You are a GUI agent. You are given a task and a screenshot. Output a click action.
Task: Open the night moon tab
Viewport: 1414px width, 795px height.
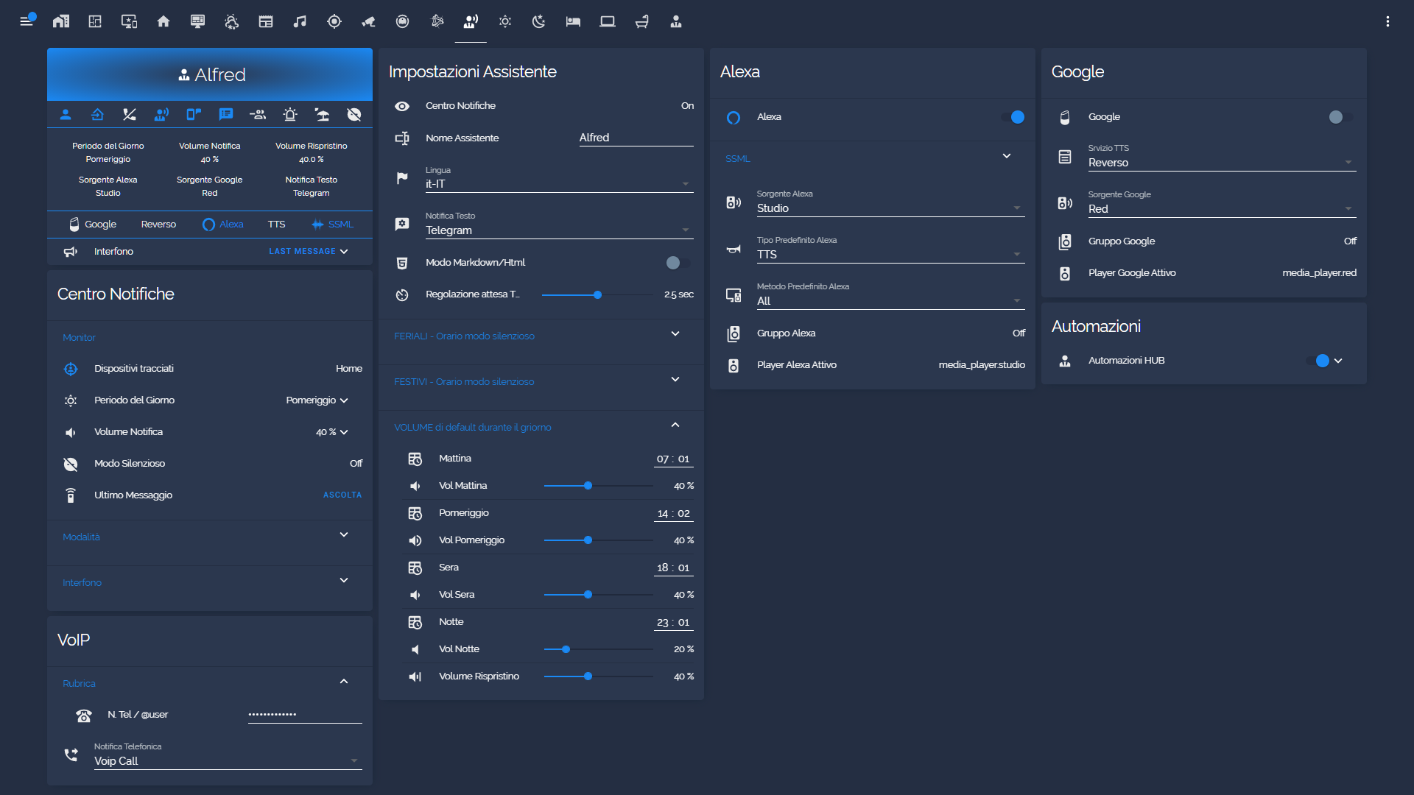pyautogui.click(x=539, y=21)
